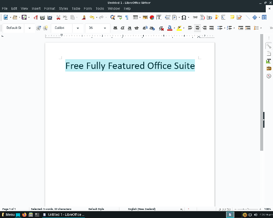Screen dimensions: 273x218
Task: Export directly as PDF
Action: [36, 17]
